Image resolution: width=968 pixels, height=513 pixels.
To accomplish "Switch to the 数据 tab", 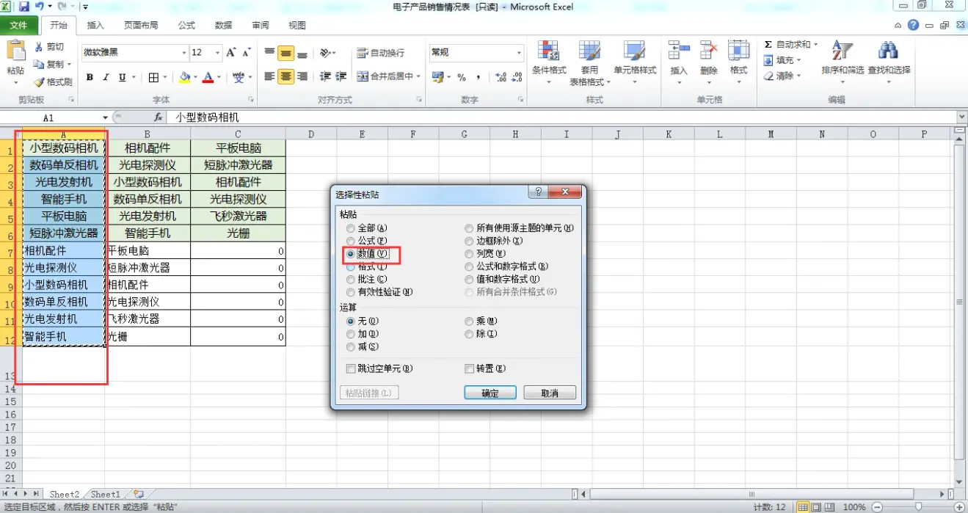I will [x=223, y=25].
